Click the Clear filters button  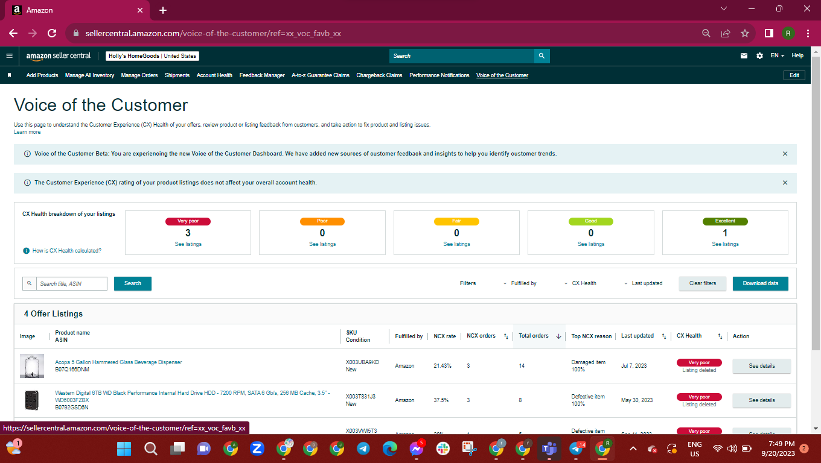click(703, 283)
